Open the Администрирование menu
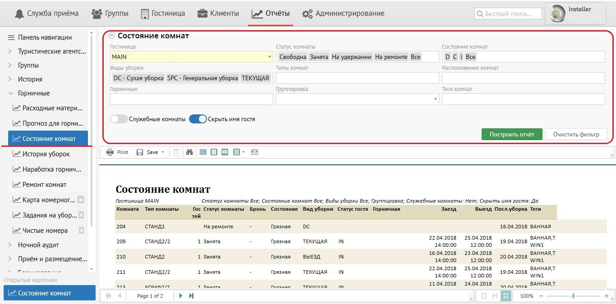 [343, 14]
